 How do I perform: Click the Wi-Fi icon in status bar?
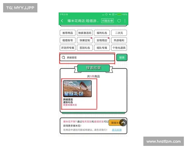pos(110,14)
